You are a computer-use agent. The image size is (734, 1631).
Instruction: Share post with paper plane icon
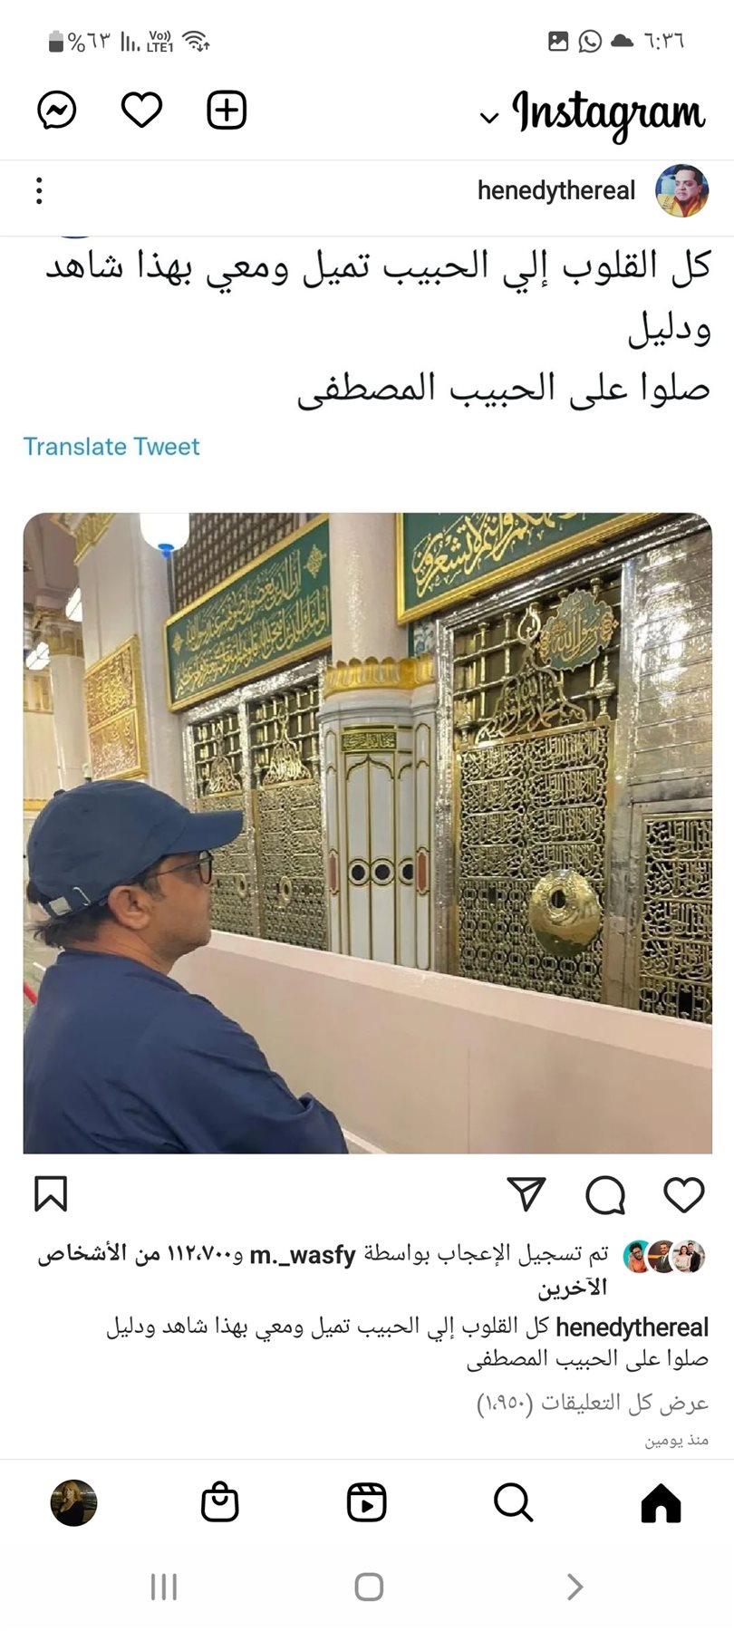(x=526, y=1194)
